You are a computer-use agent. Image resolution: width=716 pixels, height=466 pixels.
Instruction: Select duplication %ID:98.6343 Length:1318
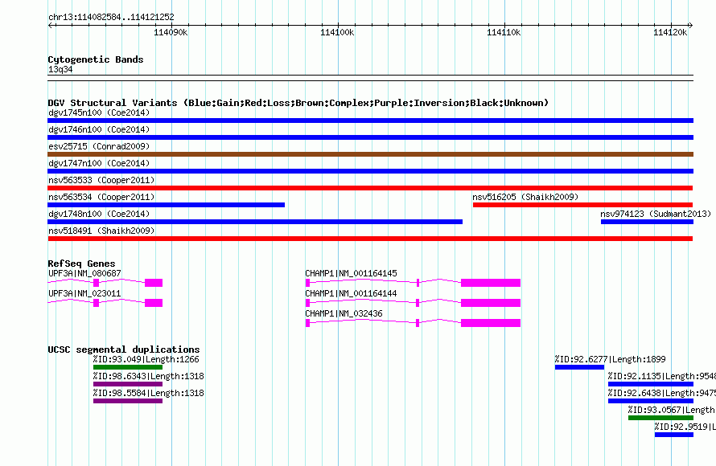(x=148, y=376)
